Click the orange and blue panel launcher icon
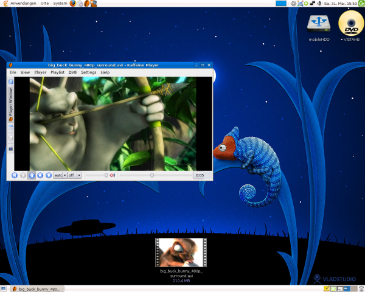Screen dimensions: 365x292 (94, 4)
